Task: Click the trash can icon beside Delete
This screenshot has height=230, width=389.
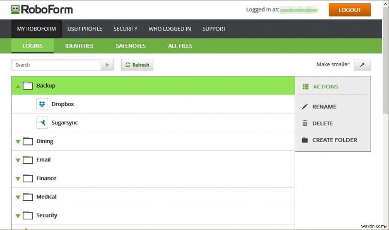Action: [305, 123]
